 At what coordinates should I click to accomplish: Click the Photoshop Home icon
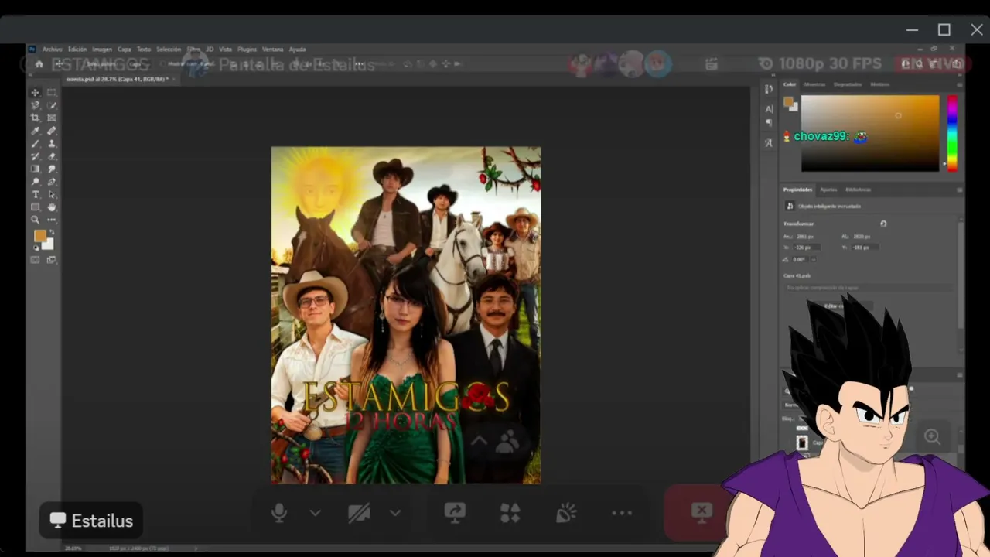(39, 64)
